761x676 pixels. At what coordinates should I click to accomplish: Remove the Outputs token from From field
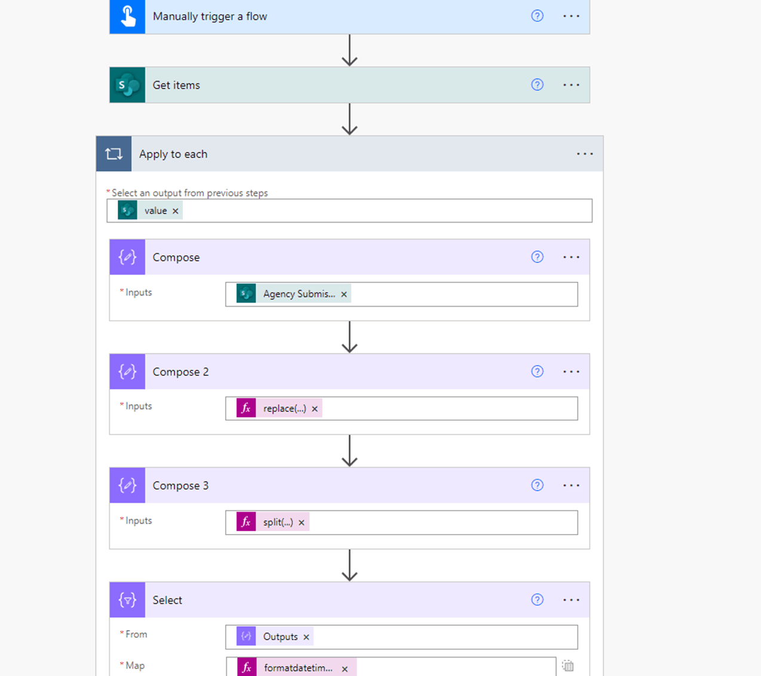pyautogui.click(x=306, y=637)
